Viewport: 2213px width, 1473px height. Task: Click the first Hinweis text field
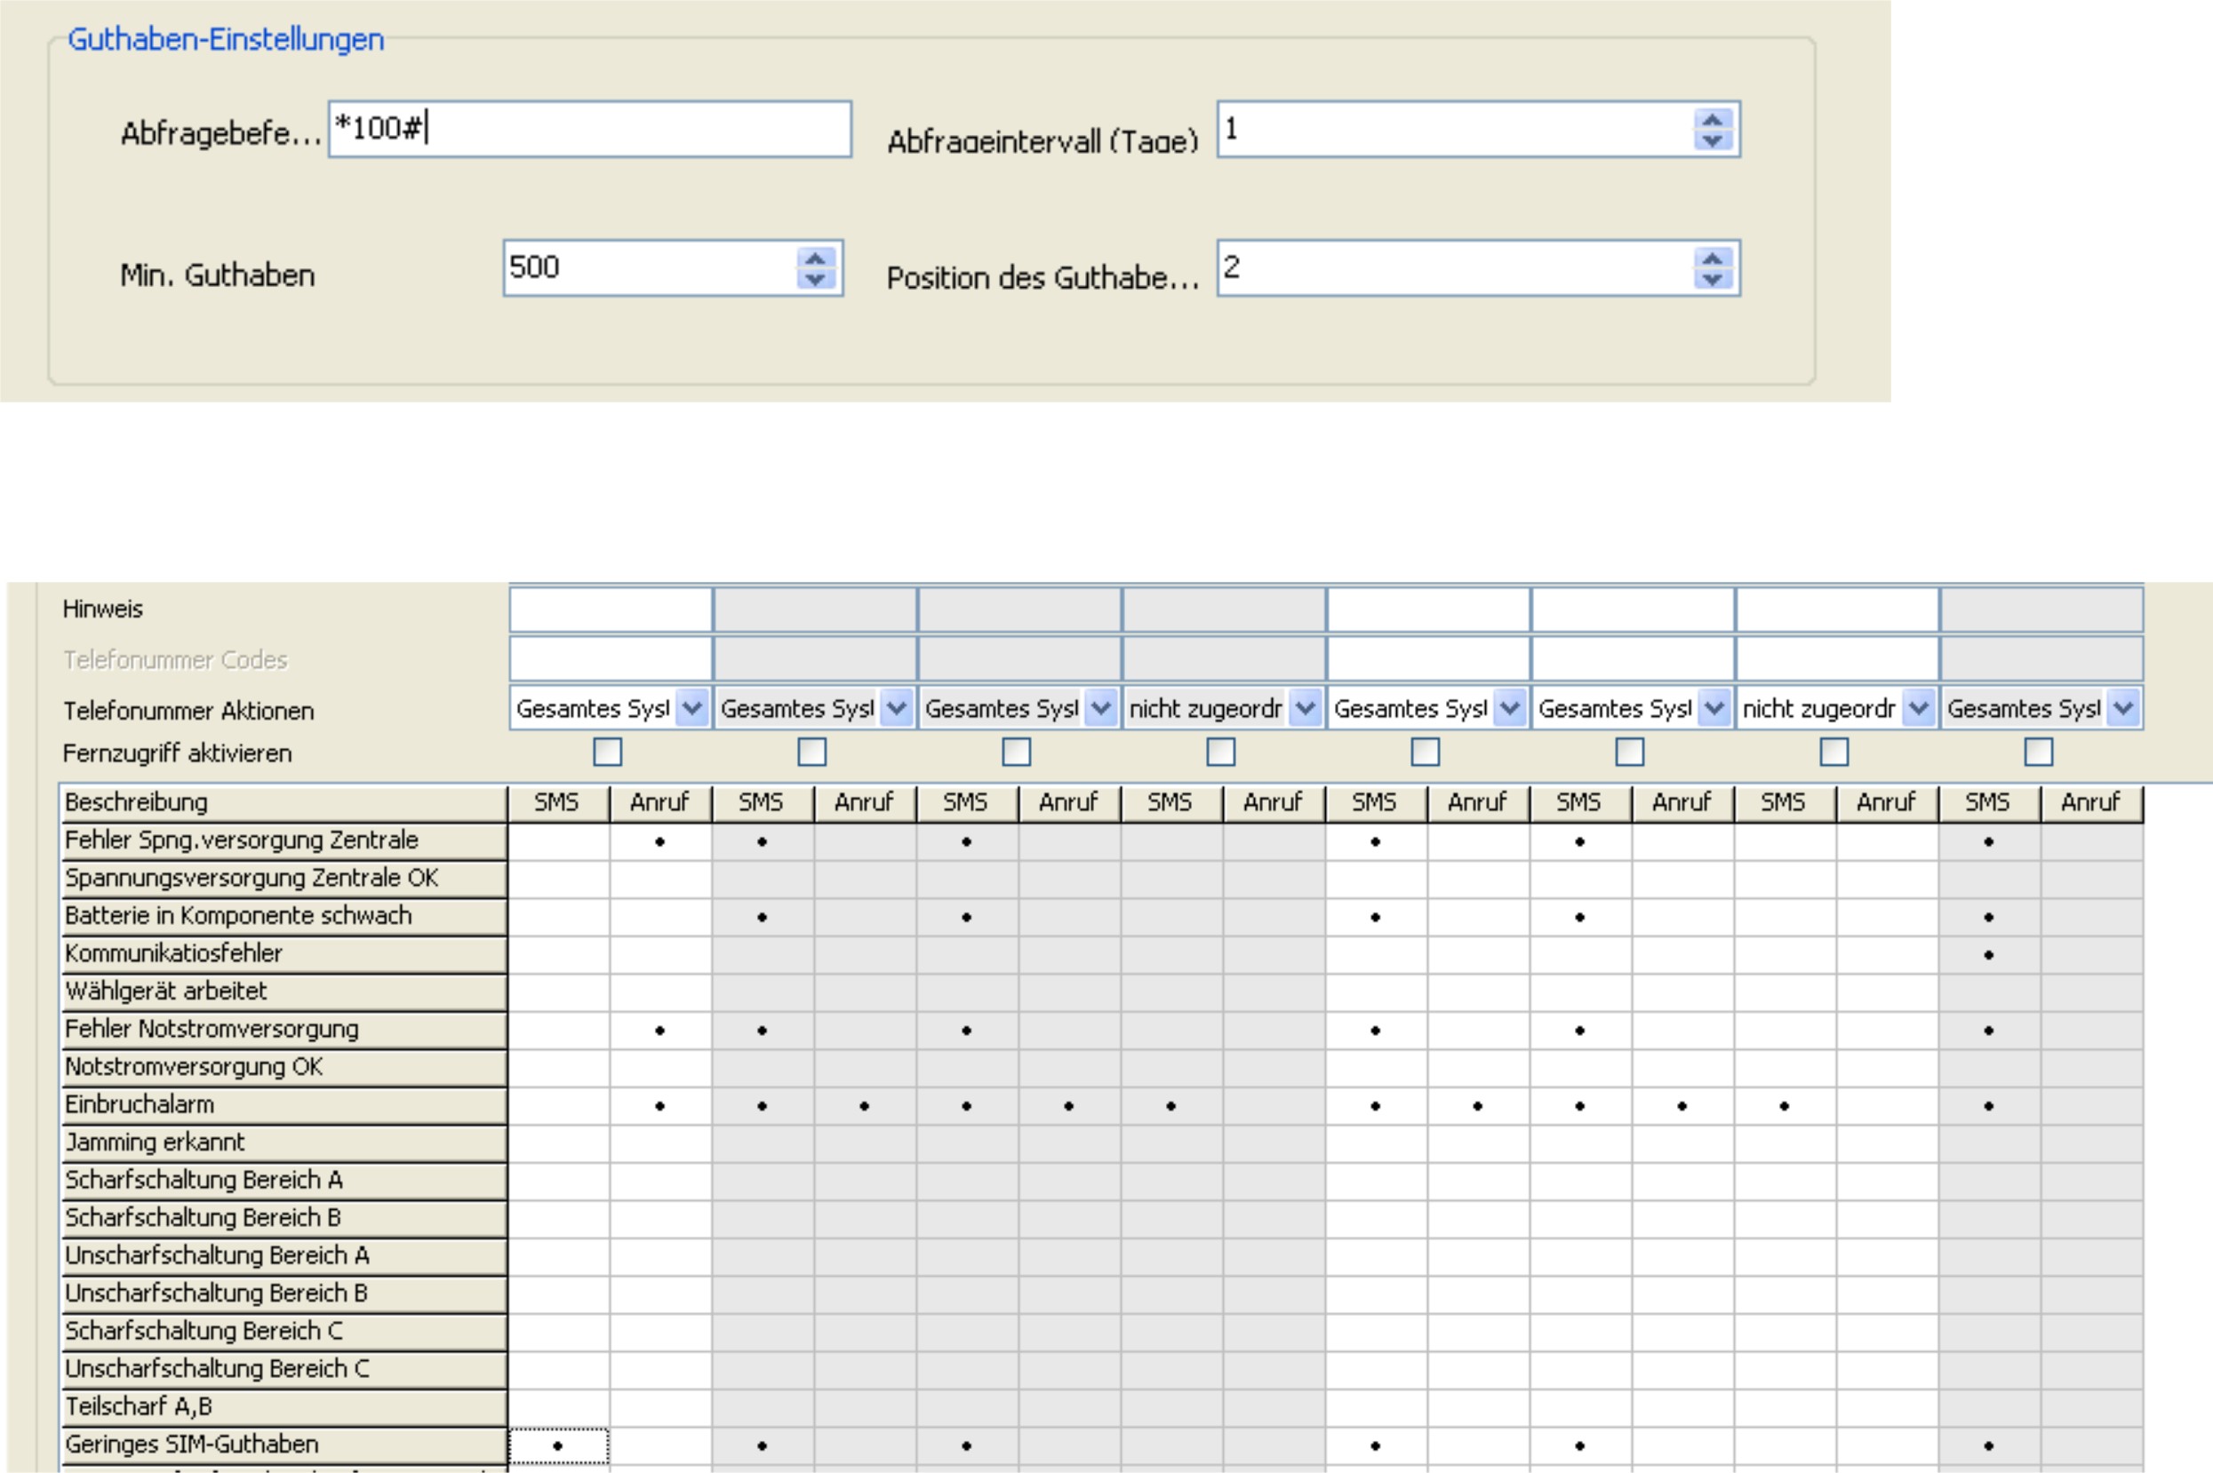(x=611, y=609)
